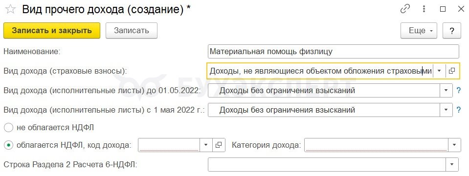Expand the код дохода dropdown list
Viewport: 469px width, 176px height.
pos(206,145)
